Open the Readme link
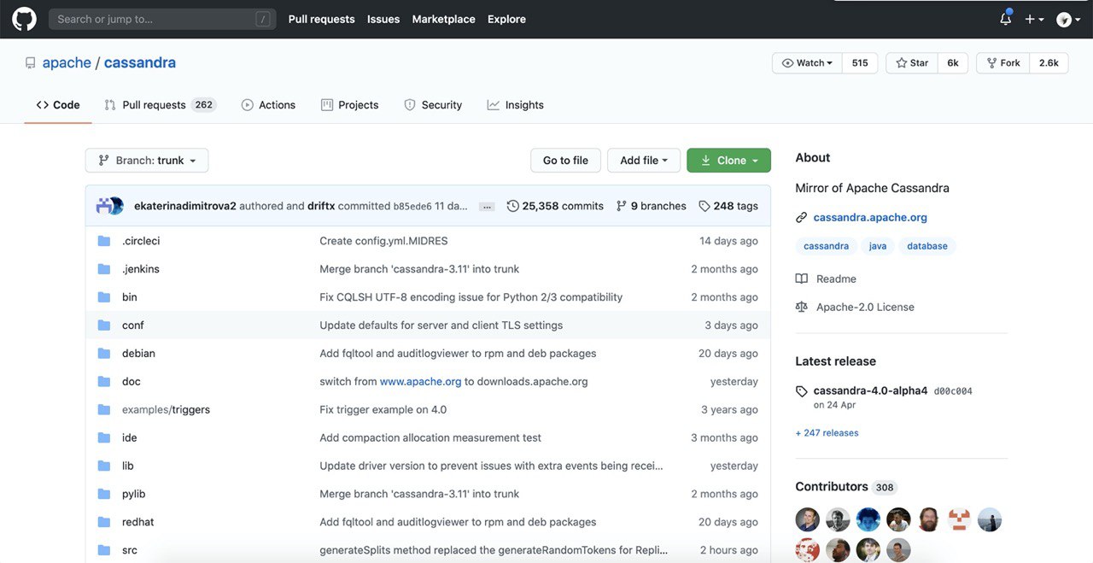The height and width of the screenshot is (563, 1093). tap(826, 279)
